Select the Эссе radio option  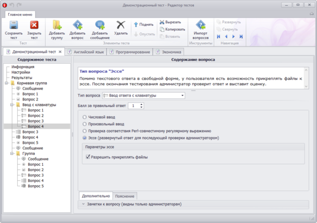(x=85, y=138)
